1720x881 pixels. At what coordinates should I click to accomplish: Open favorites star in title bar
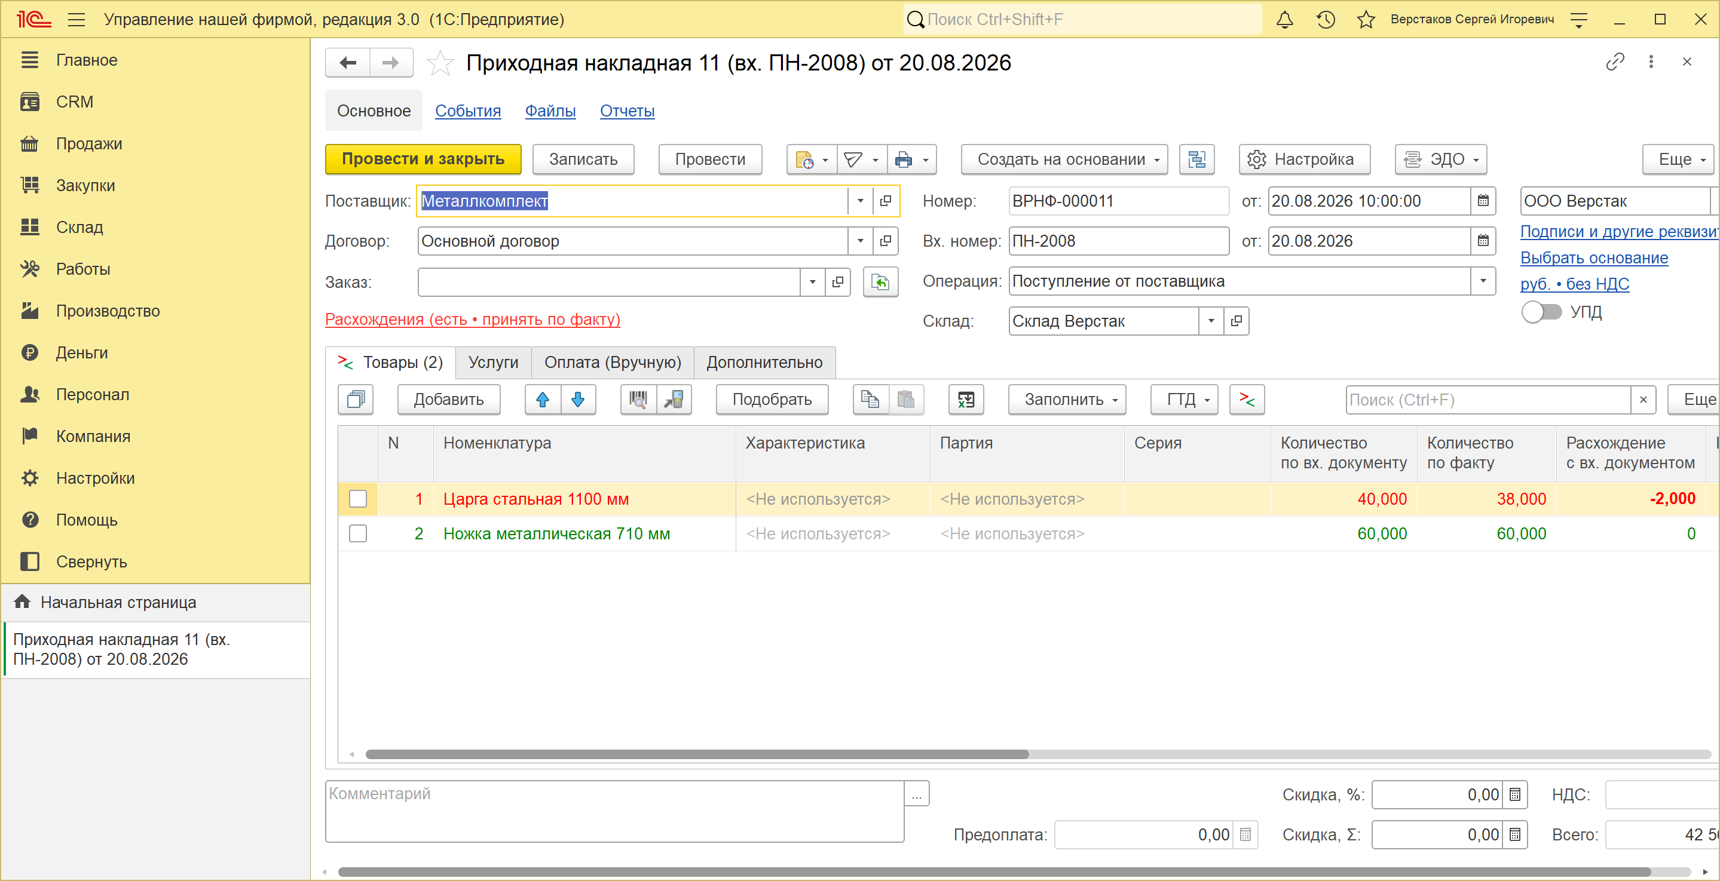(1366, 19)
